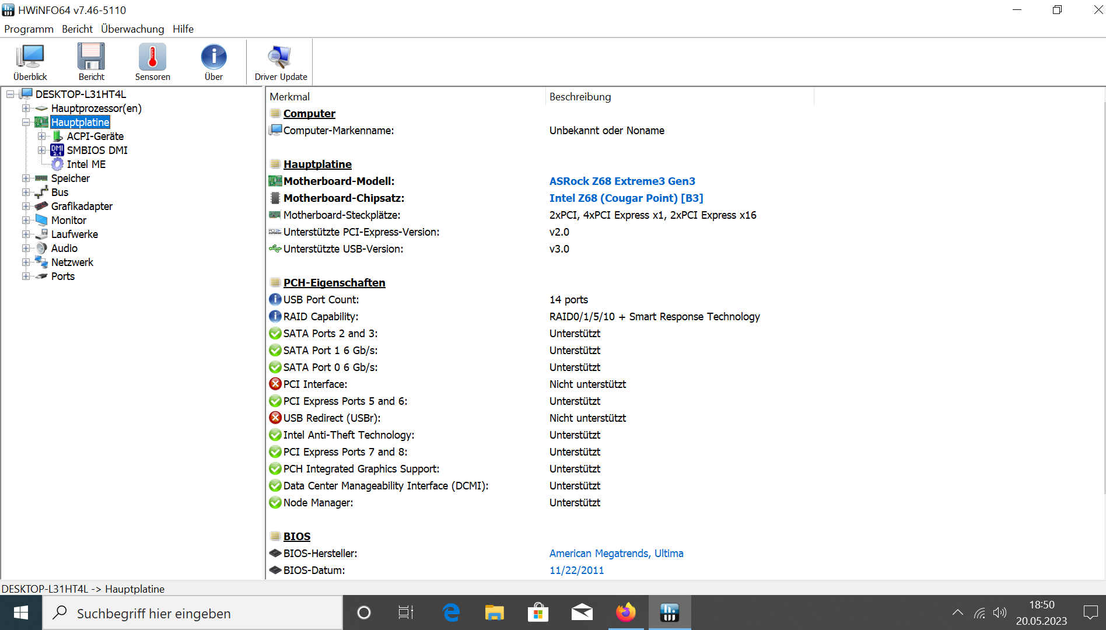This screenshot has height=630, width=1106.
Task: Click the Beschreibung column header
Action: coord(680,97)
